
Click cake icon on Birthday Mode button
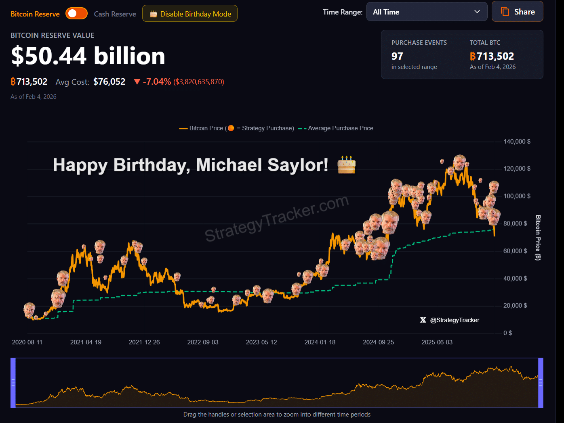[x=153, y=14]
